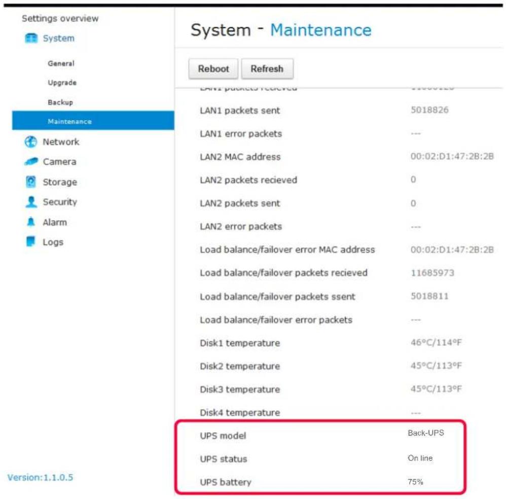Select the LAN2 error packets label
This screenshot has width=506, height=499.
point(241,227)
